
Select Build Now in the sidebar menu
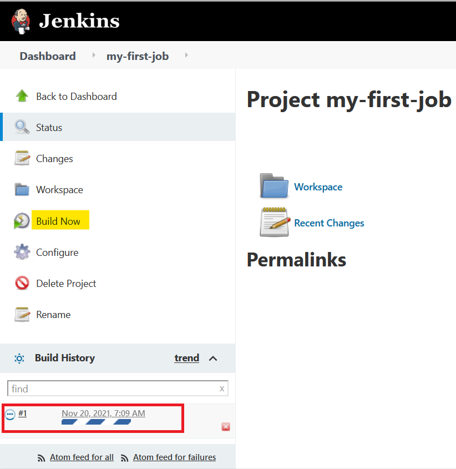point(58,221)
